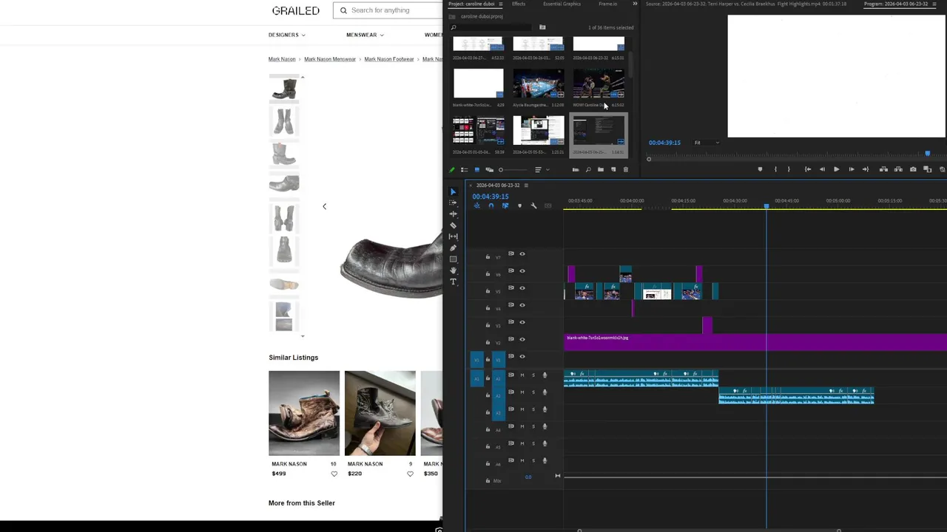Image resolution: width=947 pixels, height=532 pixels.
Task: Open the $220 Mark Nason similar listing
Action: [380, 413]
